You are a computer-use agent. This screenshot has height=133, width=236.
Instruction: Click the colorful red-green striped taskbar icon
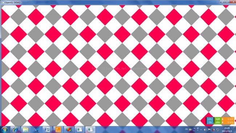(x=69, y=129)
